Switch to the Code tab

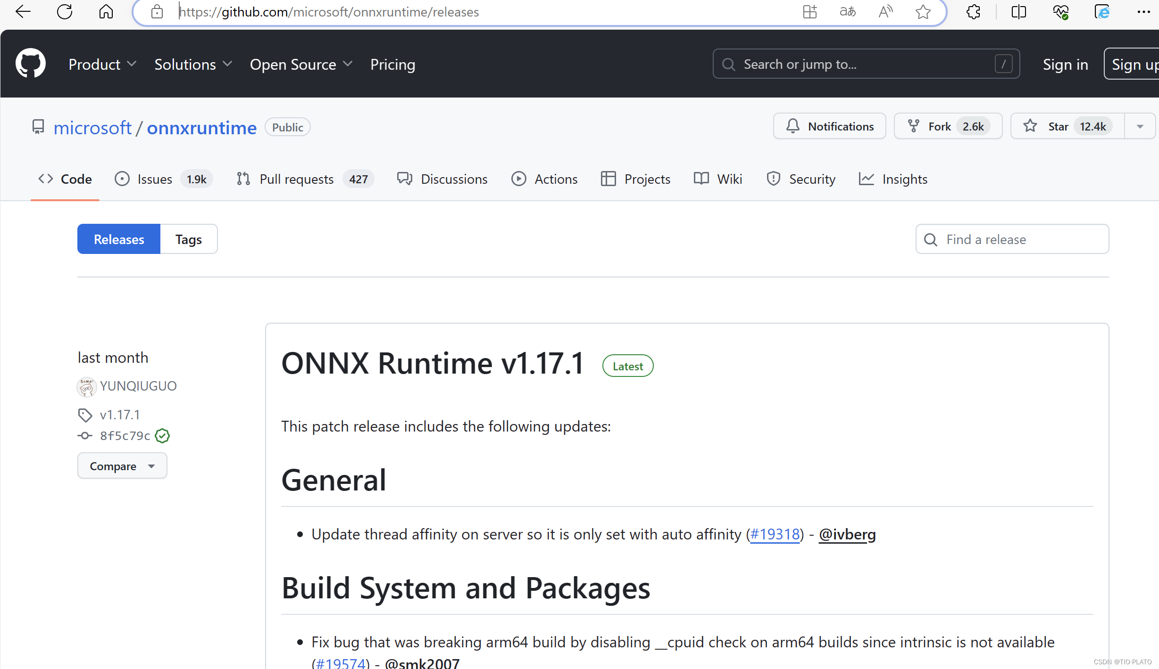(x=65, y=179)
